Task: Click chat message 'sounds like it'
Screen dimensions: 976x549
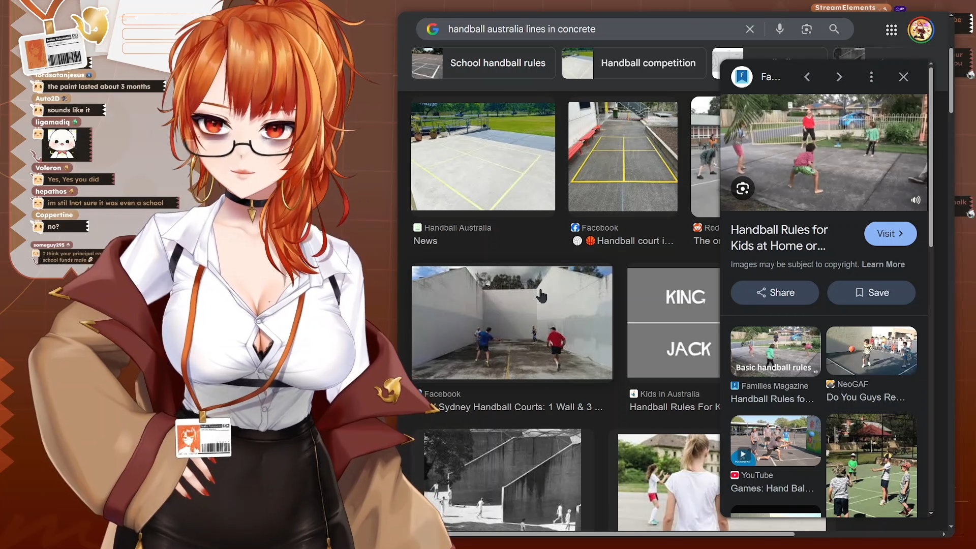Action: tap(69, 110)
